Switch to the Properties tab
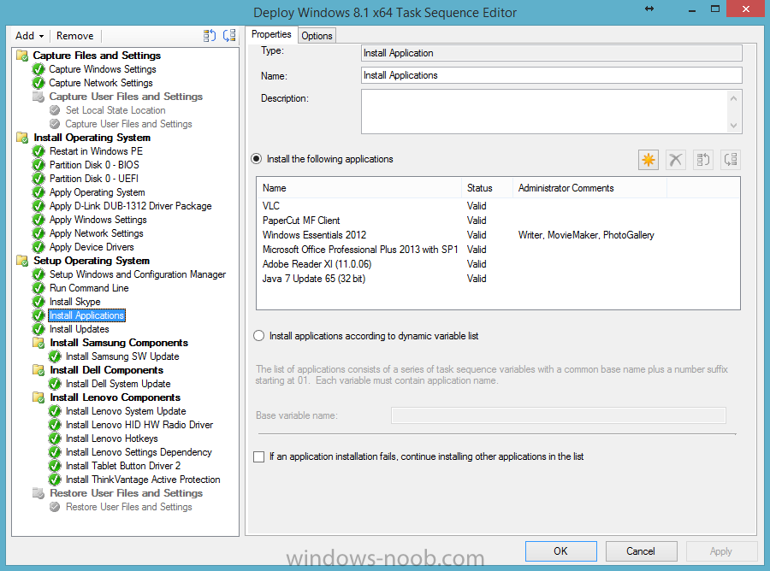This screenshot has height=571, width=770. point(271,34)
